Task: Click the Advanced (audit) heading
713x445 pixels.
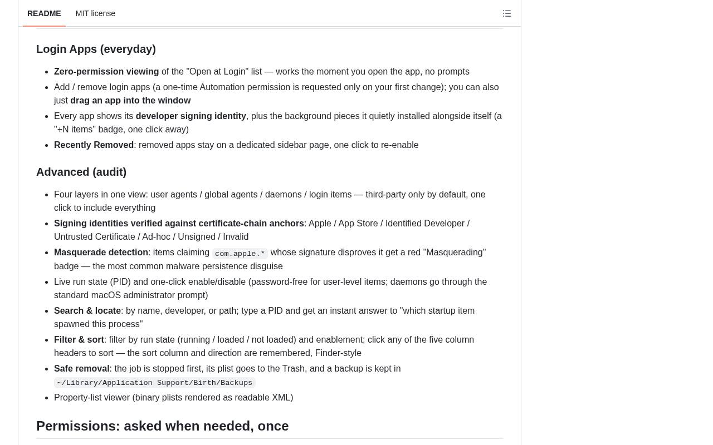Action: click(x=81, y=172)
